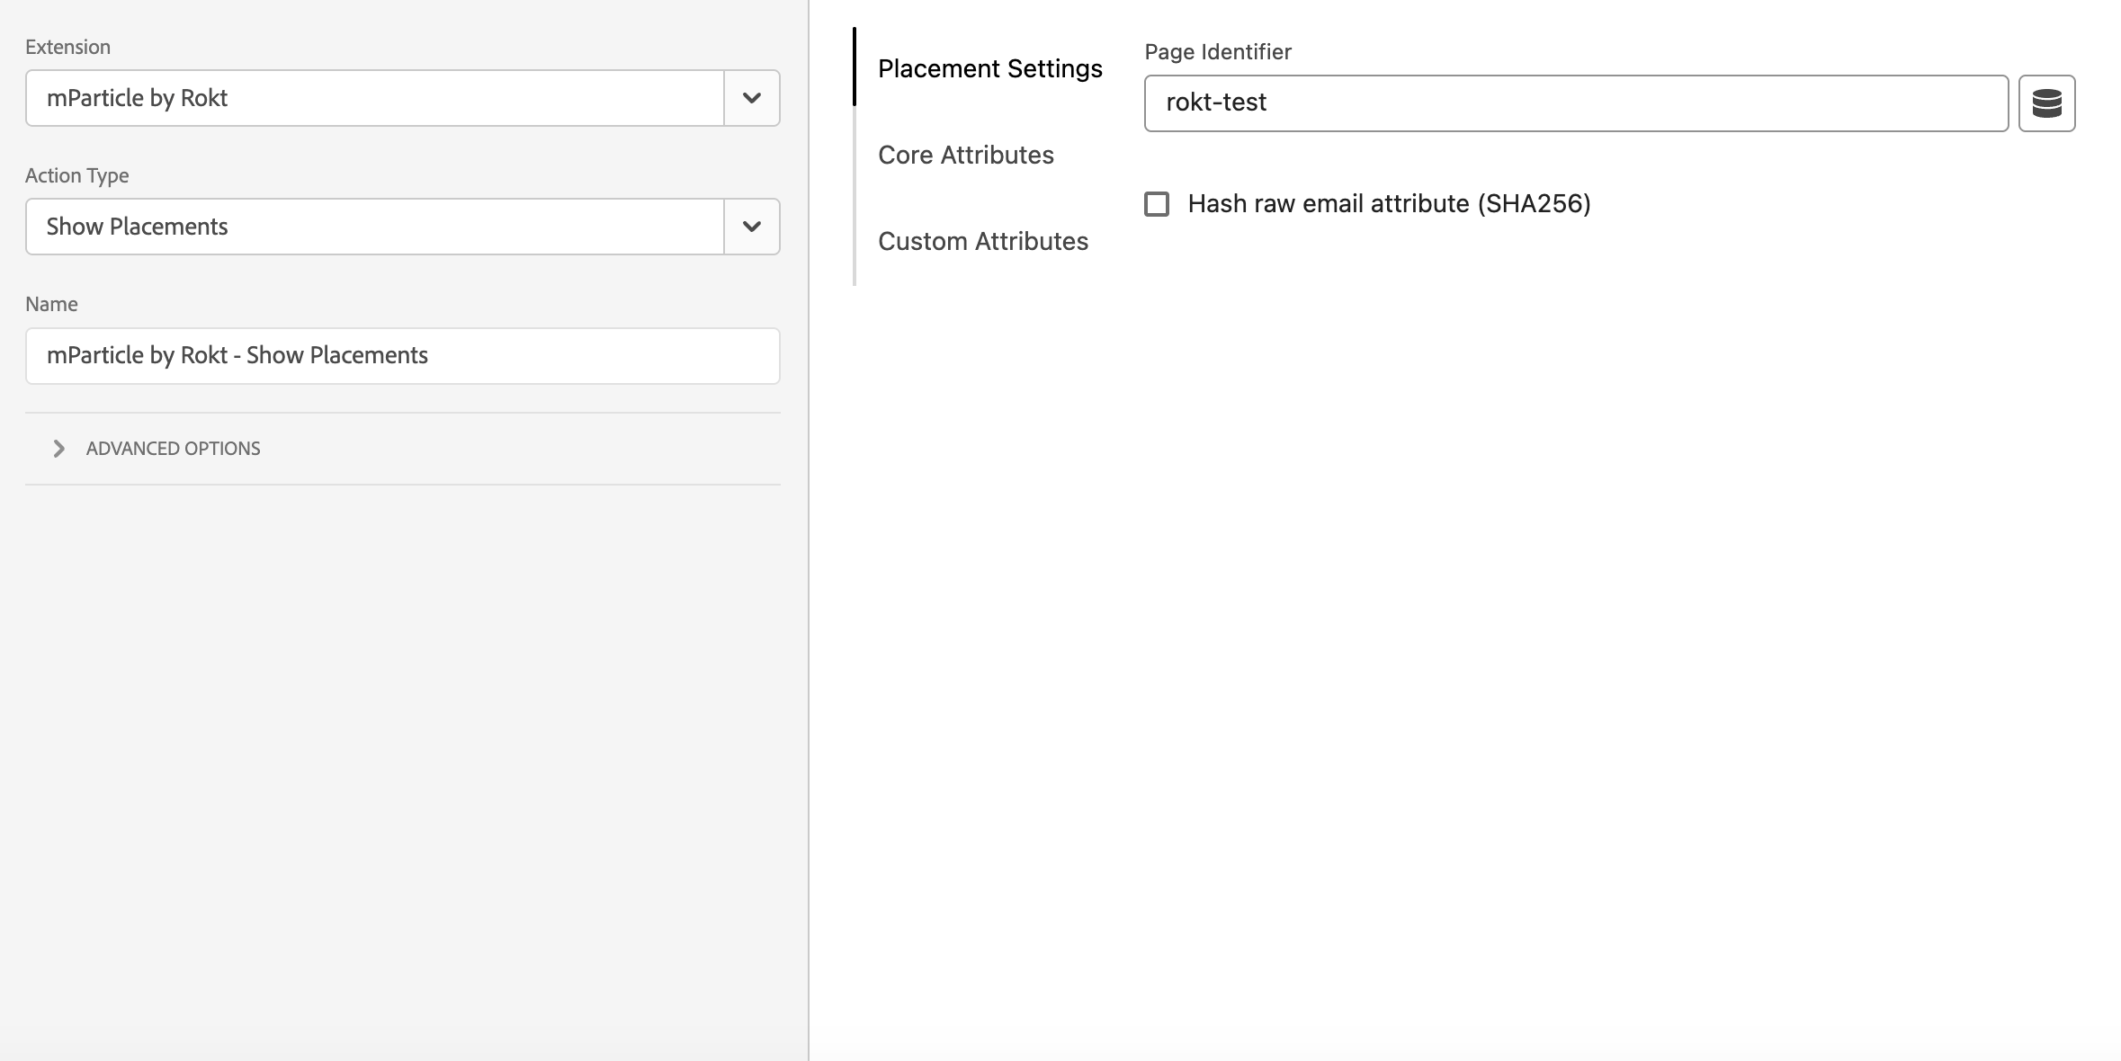2121x1061 pixels.
Task: Click the Action Type dropdown chevron arrow
Action: (751, 227)
